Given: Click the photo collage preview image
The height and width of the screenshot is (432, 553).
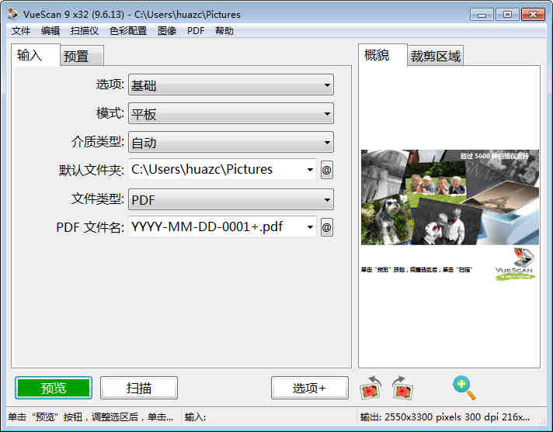Looking at the screenshot, I should coord(450,197).
